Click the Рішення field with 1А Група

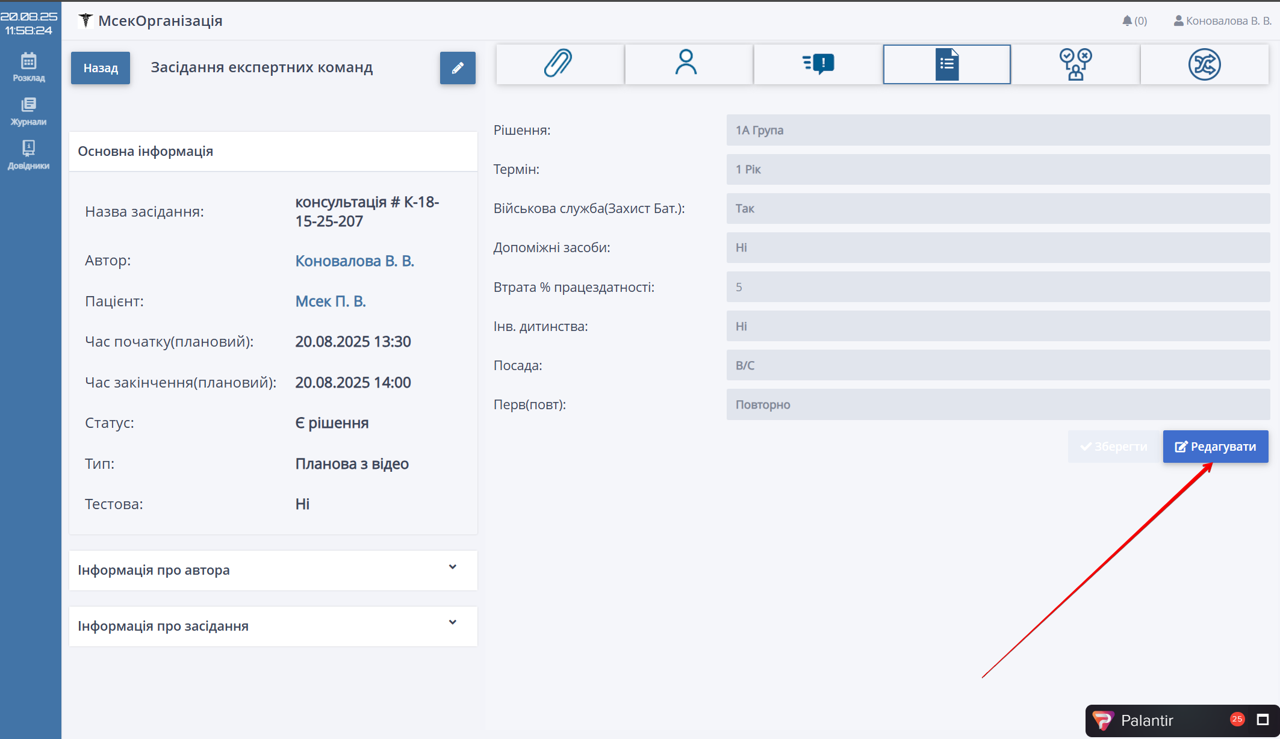998,130
